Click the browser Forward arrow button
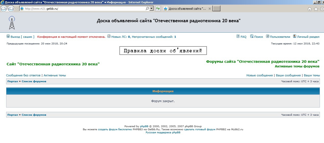This screenshot has height=143, width=324. pos(10,9)
